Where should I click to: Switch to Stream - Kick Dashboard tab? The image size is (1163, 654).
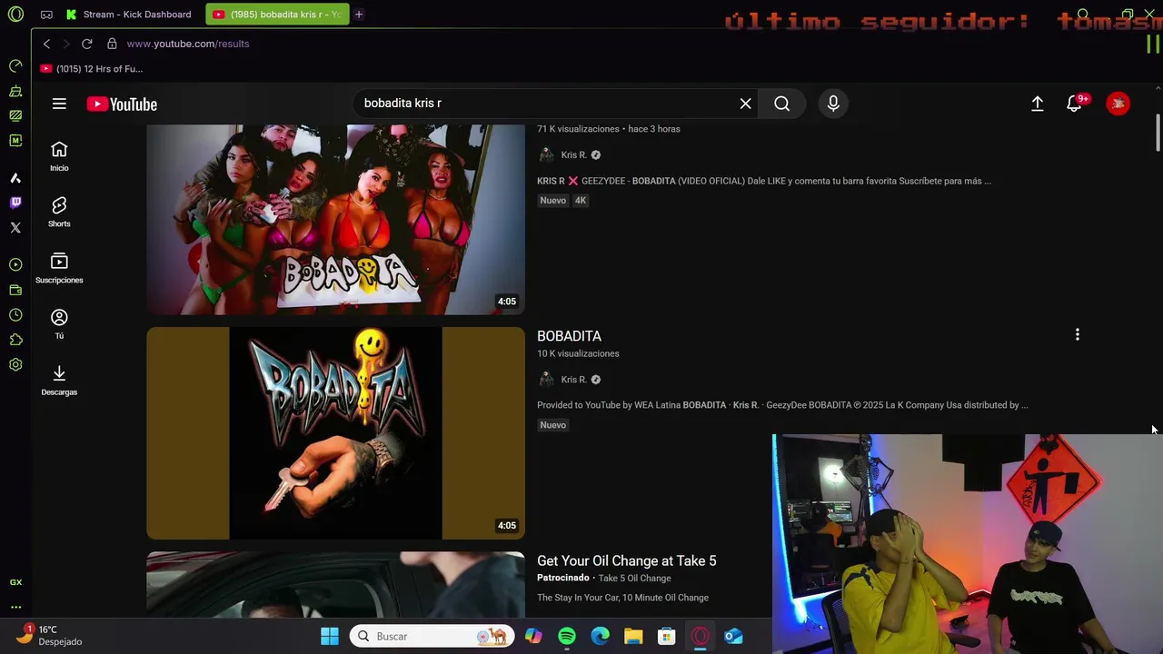click(129, 15)
